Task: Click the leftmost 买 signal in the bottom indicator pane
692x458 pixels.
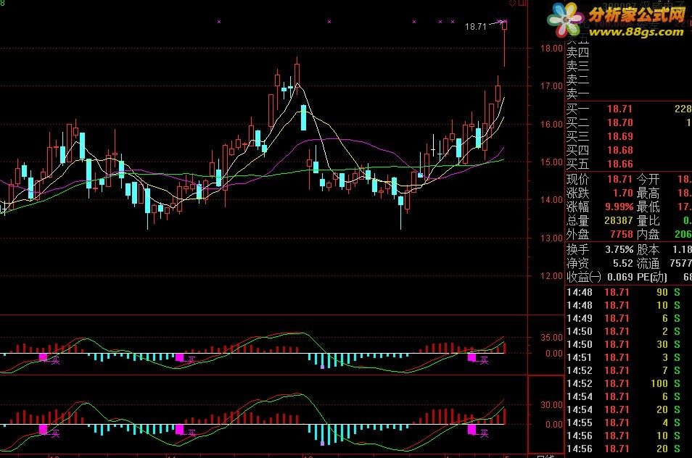Action: [55, 433]
